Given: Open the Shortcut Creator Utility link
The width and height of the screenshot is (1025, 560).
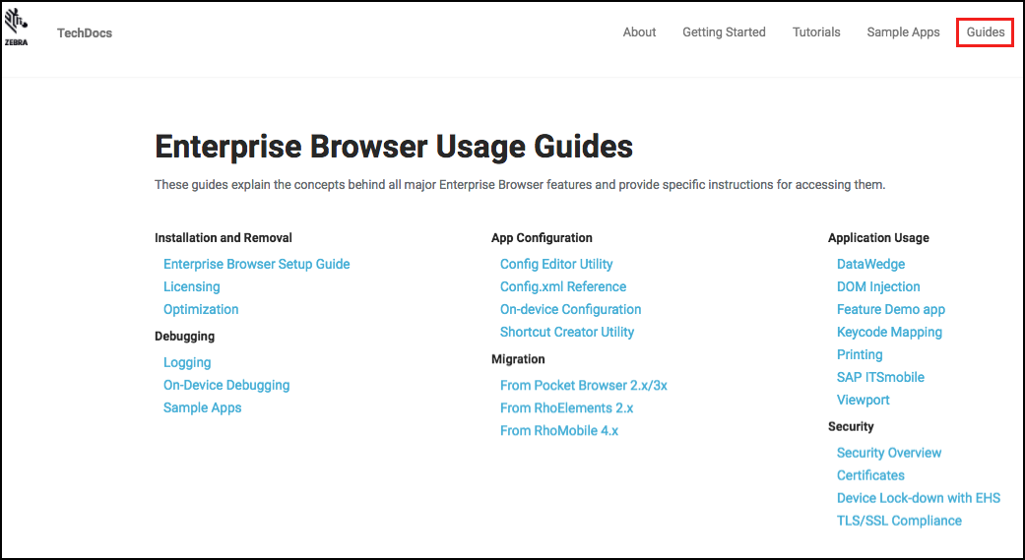Looking at the screenshot, I should pos(567,332).
